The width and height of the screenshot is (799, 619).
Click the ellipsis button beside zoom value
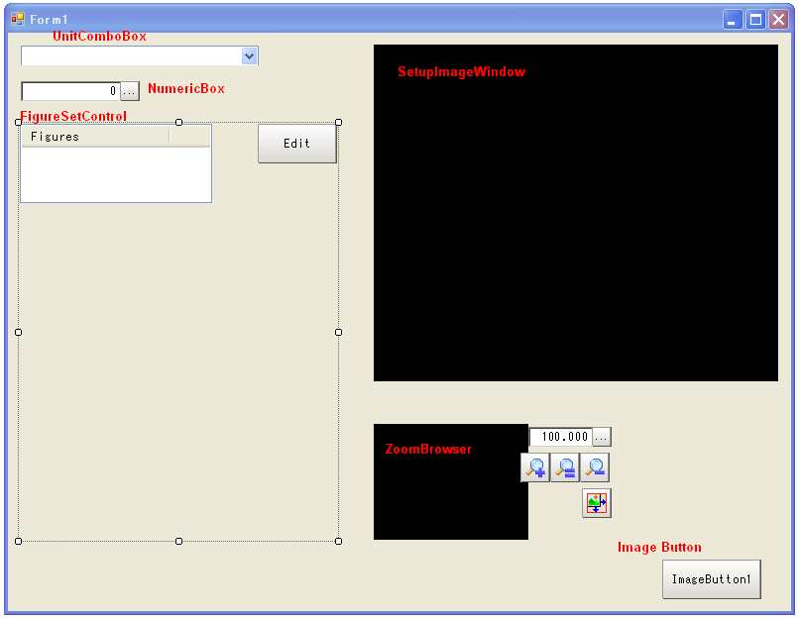[602, 437]
